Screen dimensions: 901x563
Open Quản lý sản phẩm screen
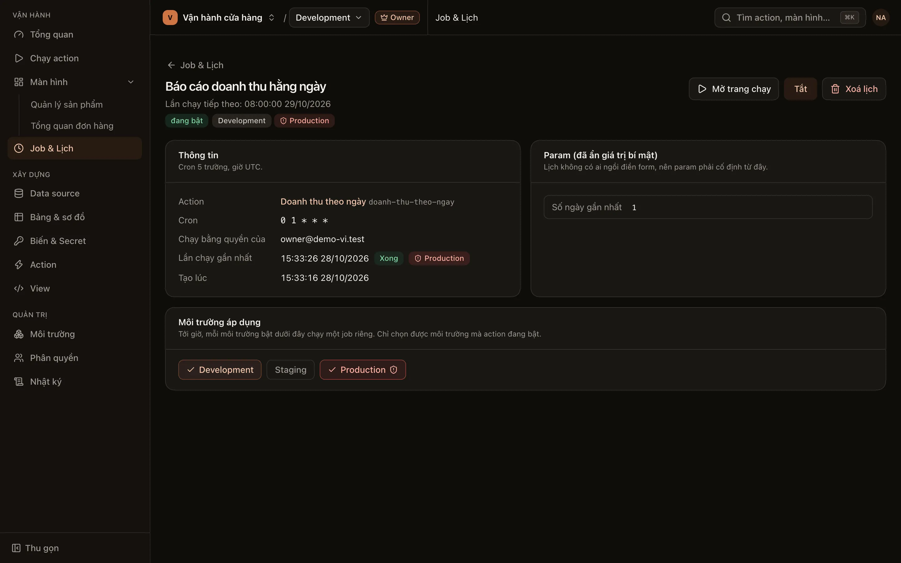pyautogui.click(x=67, y=105)
